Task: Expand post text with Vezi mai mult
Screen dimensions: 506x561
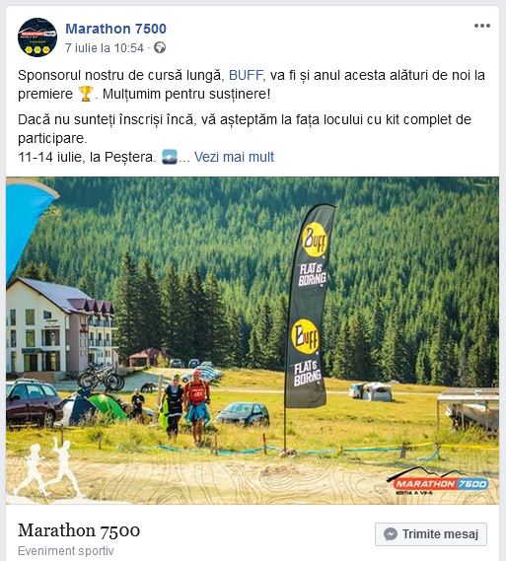Action: pyautogui.click(x=234, y=157)
